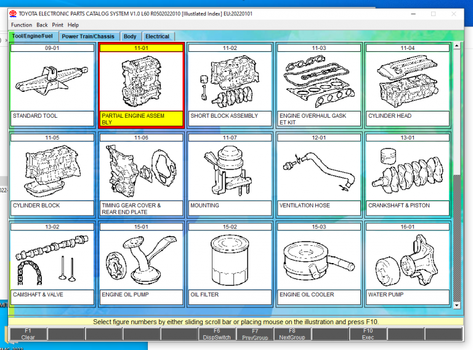Select the Ventilation Hose illustration
473x350 pixels.
(x=319, y=171)
